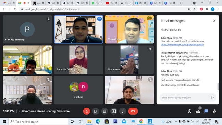Image resolution: width=222 pixels, height=125 pixels.
Task: Bookmark this page with star icon
Action: pyautogui.click(x=195, y=9)
